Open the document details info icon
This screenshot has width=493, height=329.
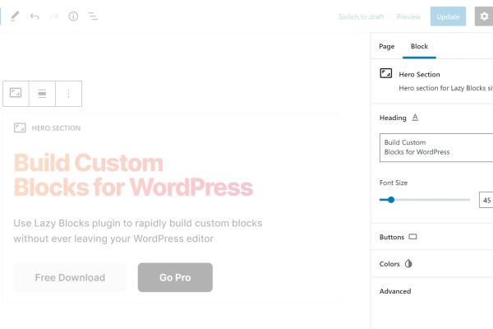click(73, 16)
